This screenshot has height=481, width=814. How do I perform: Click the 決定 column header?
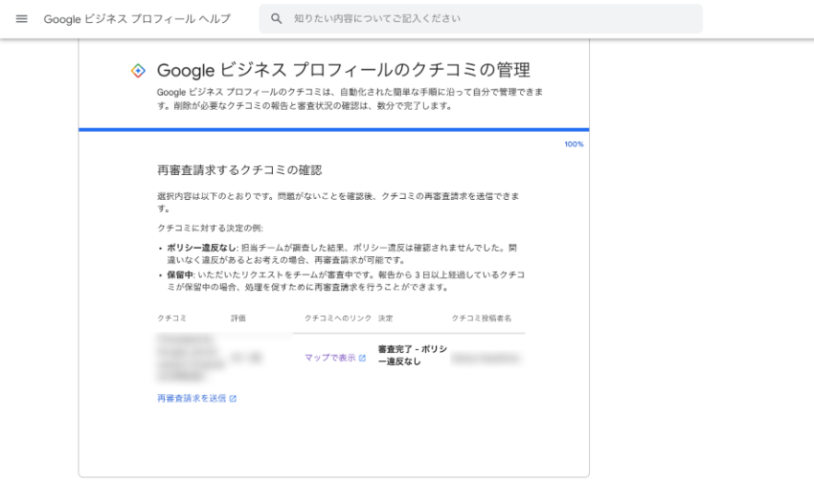click(385, 318)
